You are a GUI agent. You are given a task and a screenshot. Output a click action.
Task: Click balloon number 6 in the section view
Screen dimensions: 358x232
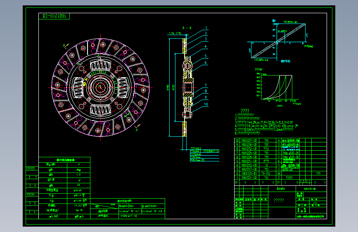click(206, 63)
